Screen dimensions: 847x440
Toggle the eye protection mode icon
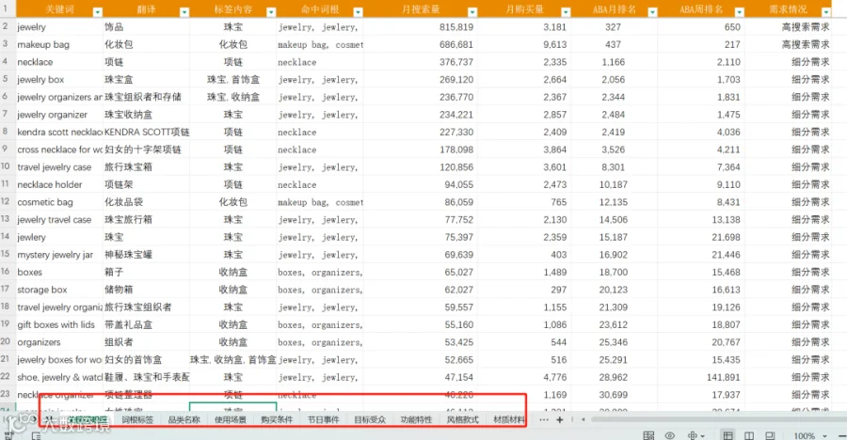670,435
